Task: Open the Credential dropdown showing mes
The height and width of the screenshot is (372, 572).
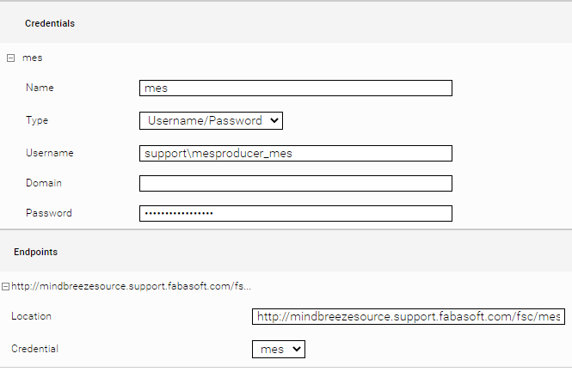Action: pyautogui.click(x=278, y=349)
